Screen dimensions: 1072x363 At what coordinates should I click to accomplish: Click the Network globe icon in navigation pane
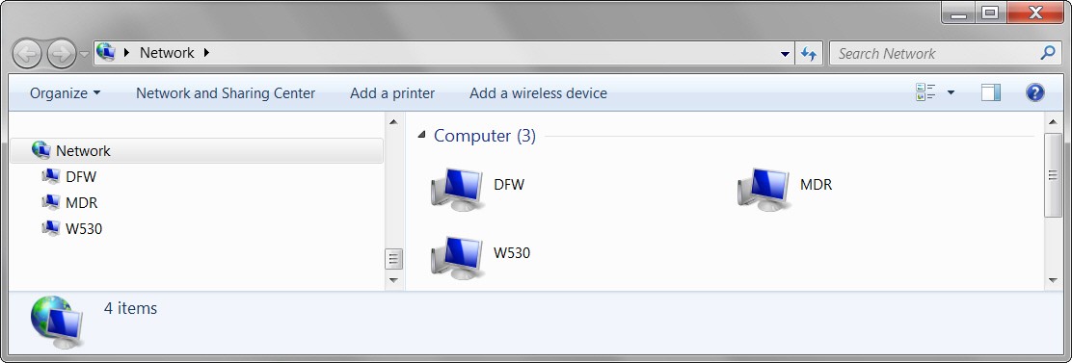point(41,150)
